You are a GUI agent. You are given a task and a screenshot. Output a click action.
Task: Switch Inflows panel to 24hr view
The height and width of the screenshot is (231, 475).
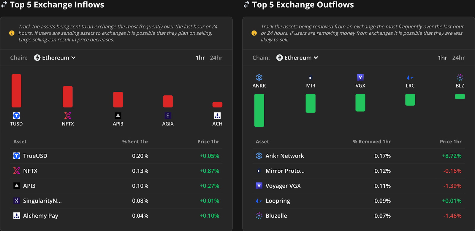[216, 58]
